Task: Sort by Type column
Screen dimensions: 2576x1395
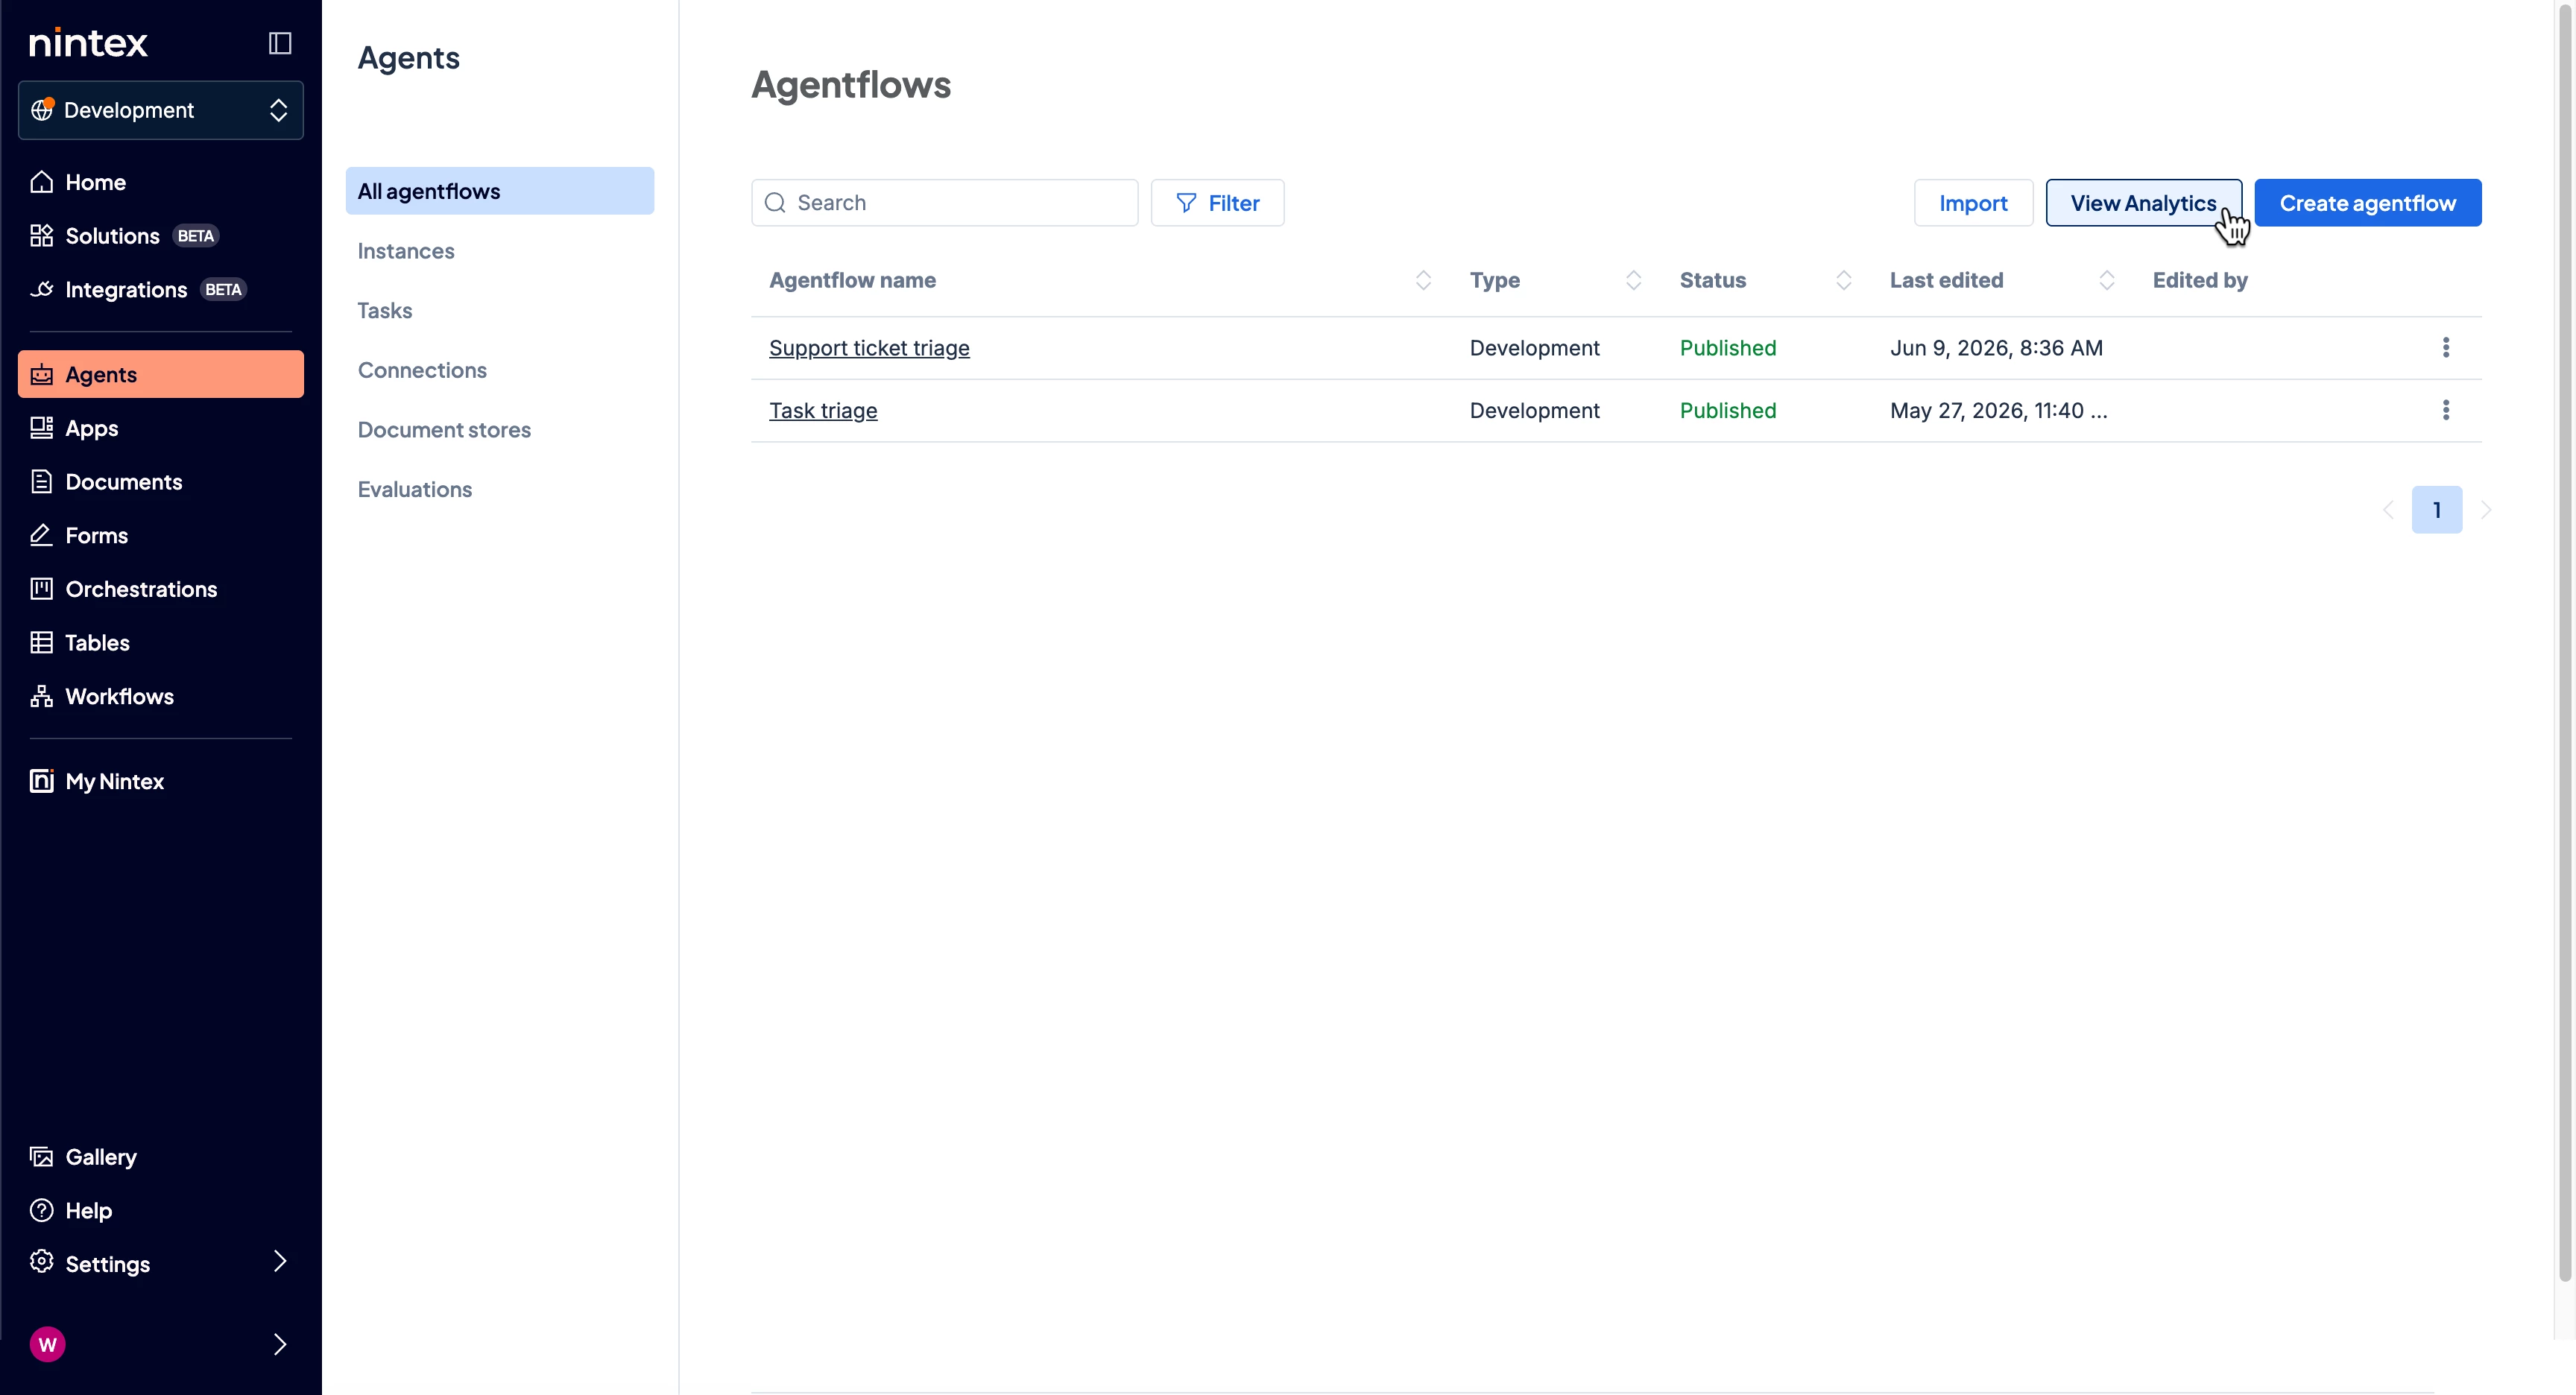Action: pos(1633,281)
